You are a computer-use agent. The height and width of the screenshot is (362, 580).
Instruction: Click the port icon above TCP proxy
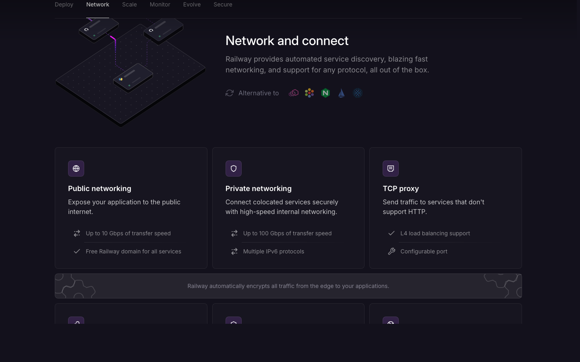point(391,169)
